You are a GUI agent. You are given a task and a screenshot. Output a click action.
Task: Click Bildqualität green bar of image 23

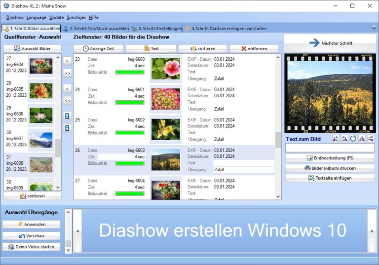coord(130,72)
